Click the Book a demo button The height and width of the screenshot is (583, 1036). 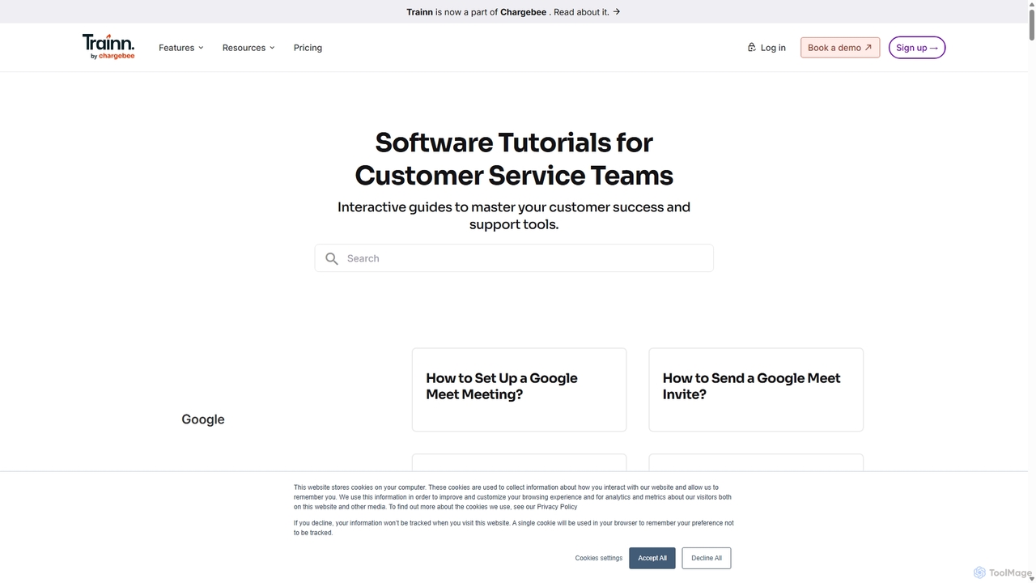point(840,48)
